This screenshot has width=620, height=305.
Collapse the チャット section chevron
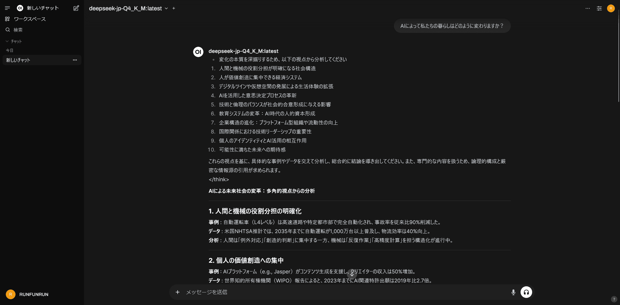(7, 41)
